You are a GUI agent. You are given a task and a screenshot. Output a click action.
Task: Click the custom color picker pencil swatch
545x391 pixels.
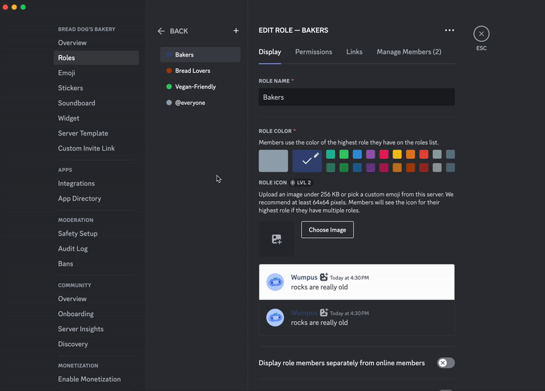click(x=307, y=161)
